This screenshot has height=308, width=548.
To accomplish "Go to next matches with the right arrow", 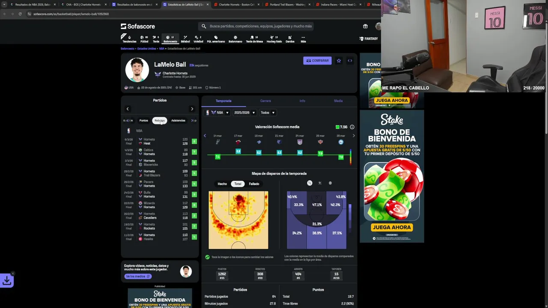I will point(192,109).
